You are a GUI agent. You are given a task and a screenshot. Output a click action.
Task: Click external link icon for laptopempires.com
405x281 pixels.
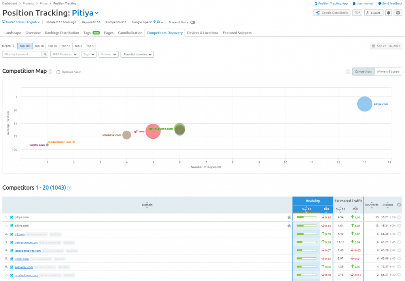(x=11, y=251)
